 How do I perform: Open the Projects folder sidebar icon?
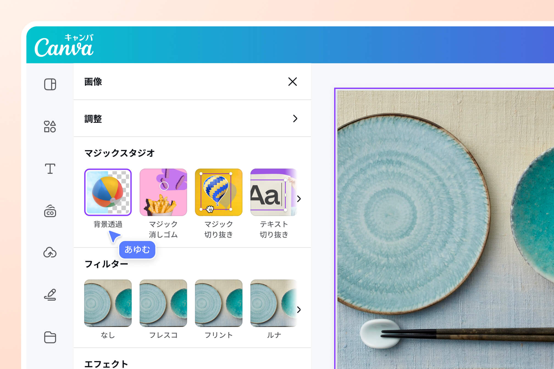pyautogui.click(x=50, y=337)
